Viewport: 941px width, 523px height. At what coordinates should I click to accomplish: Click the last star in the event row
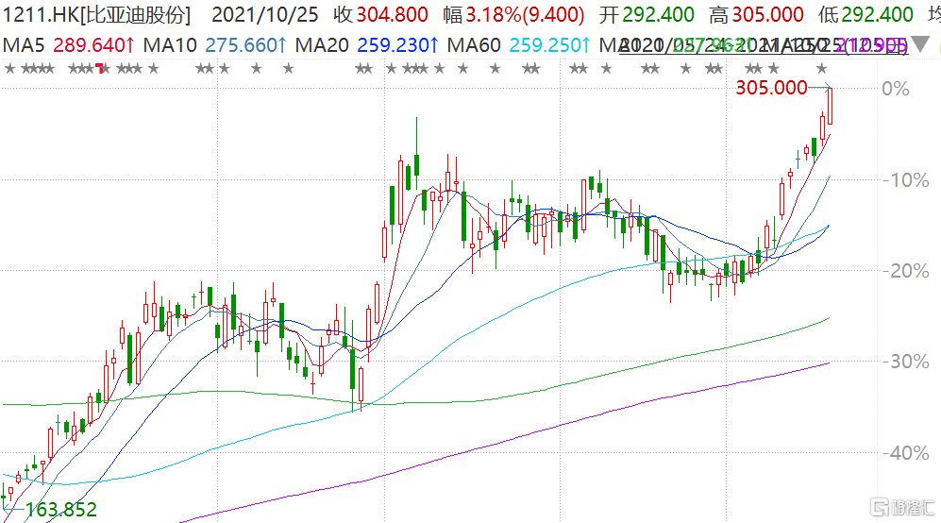(x=821, y=69)
